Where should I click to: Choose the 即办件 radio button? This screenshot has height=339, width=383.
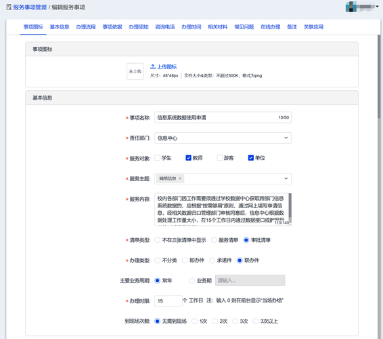pos(185,260)
